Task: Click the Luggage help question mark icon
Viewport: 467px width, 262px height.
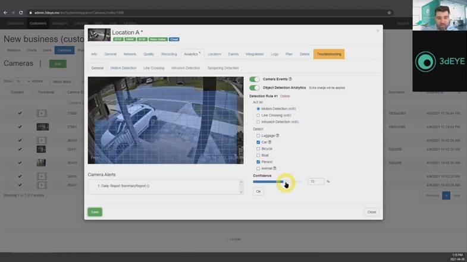Action: click(x=277, y=135)
